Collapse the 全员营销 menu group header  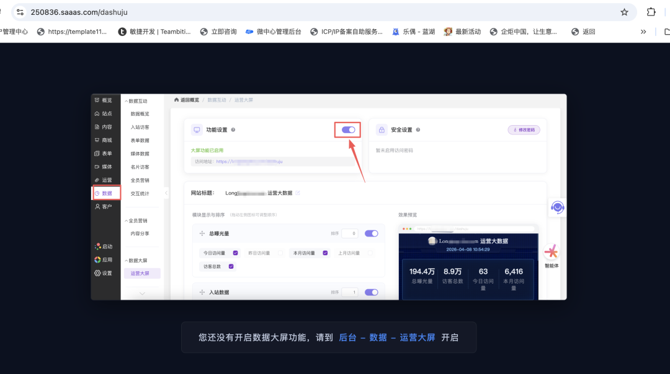tap(136, 220)
